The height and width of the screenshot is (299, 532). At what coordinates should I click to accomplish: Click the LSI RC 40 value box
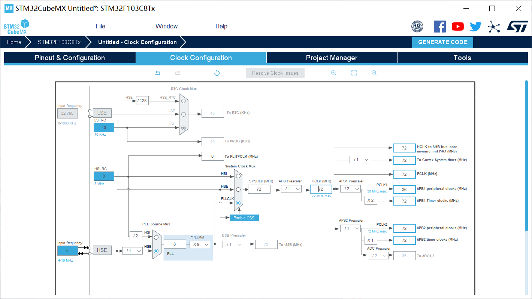point(104,127)
